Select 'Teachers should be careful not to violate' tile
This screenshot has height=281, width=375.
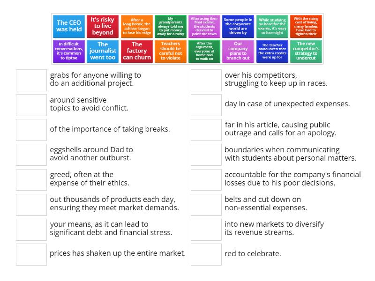(x=171, y=51)
